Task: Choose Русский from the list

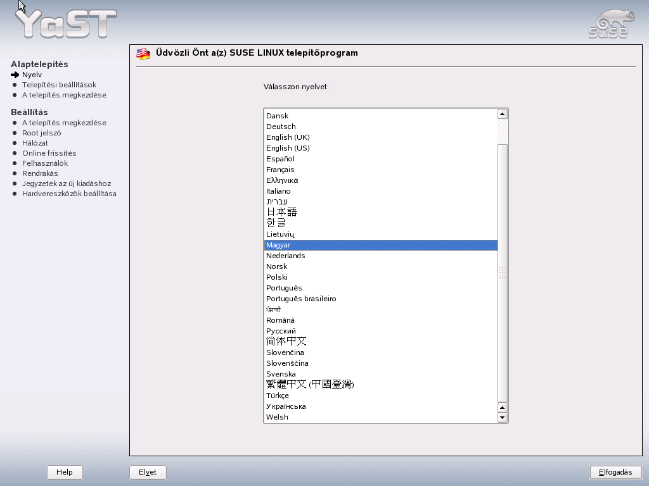Action: pos(381,331)
